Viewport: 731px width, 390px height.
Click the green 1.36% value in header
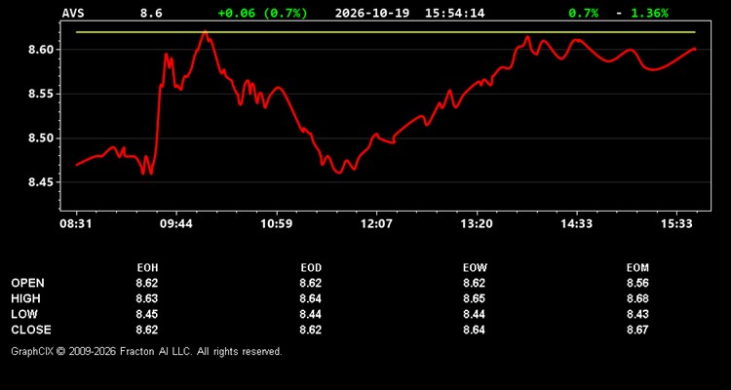point(649,13)
